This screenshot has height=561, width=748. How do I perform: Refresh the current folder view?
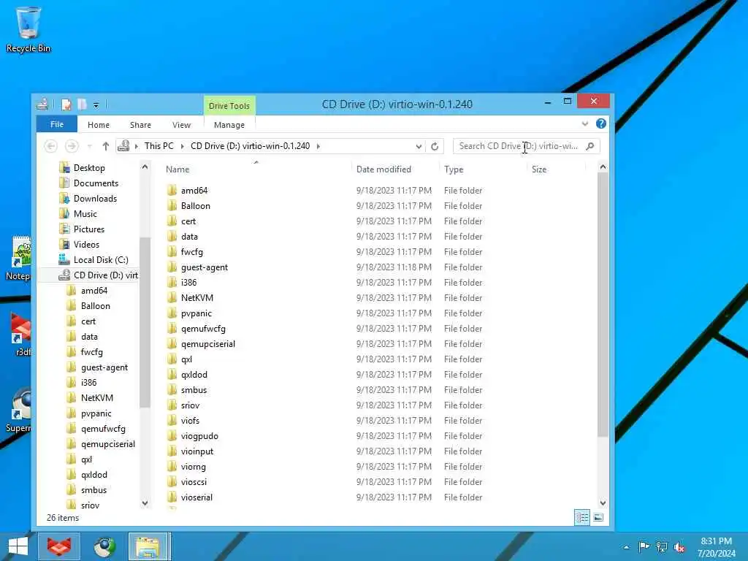[435, 146]
